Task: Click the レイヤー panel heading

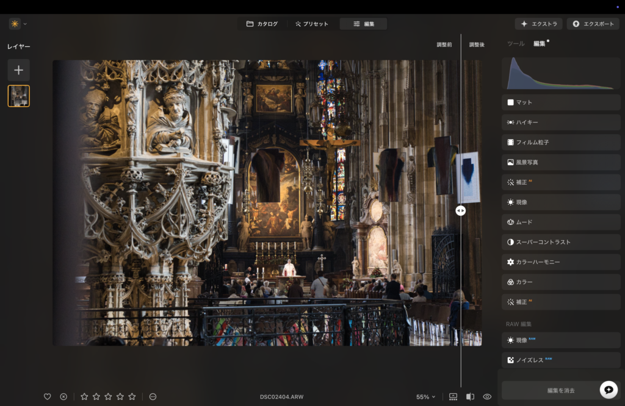Action: click(x=19, y=46)
